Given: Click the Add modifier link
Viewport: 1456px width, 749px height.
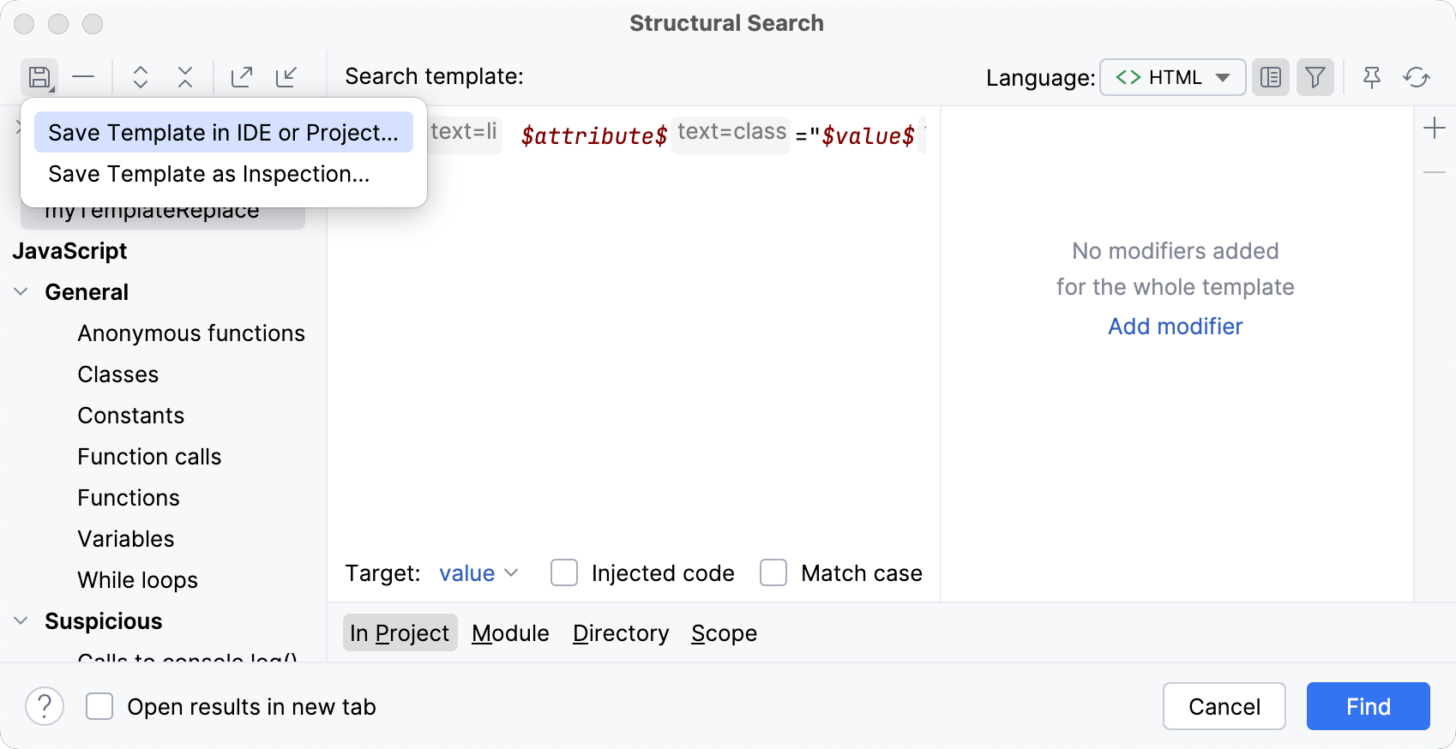Looking at the screenshot, I should point(1175,327).
